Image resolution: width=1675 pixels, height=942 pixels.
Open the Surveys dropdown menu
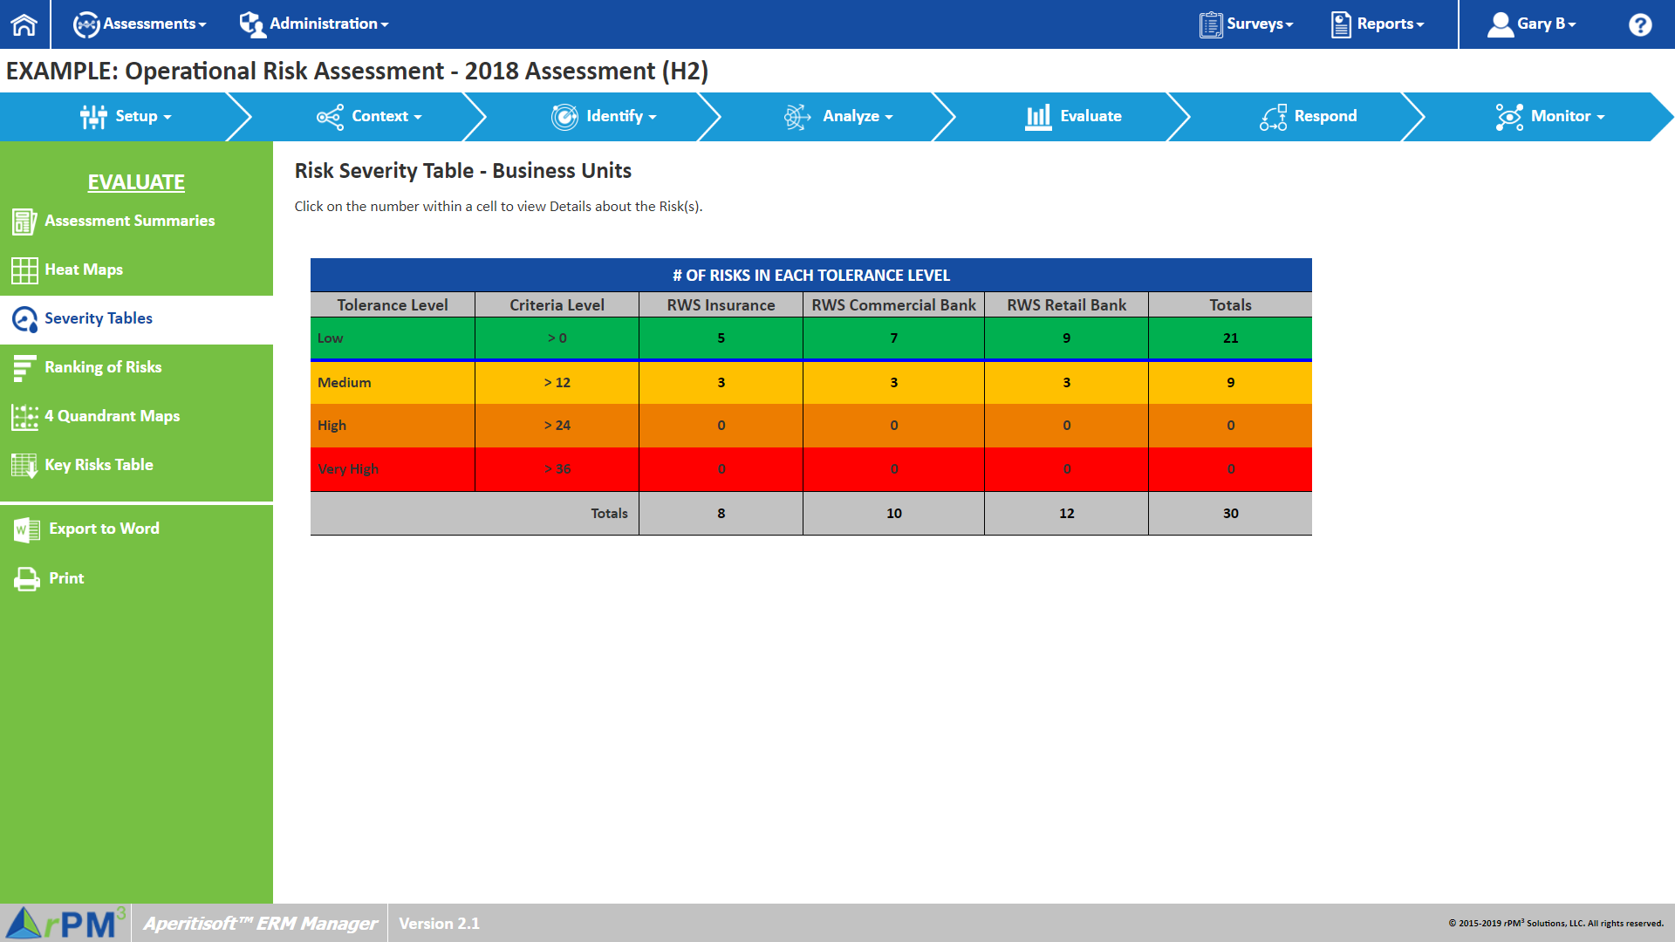coord(1247,24)
